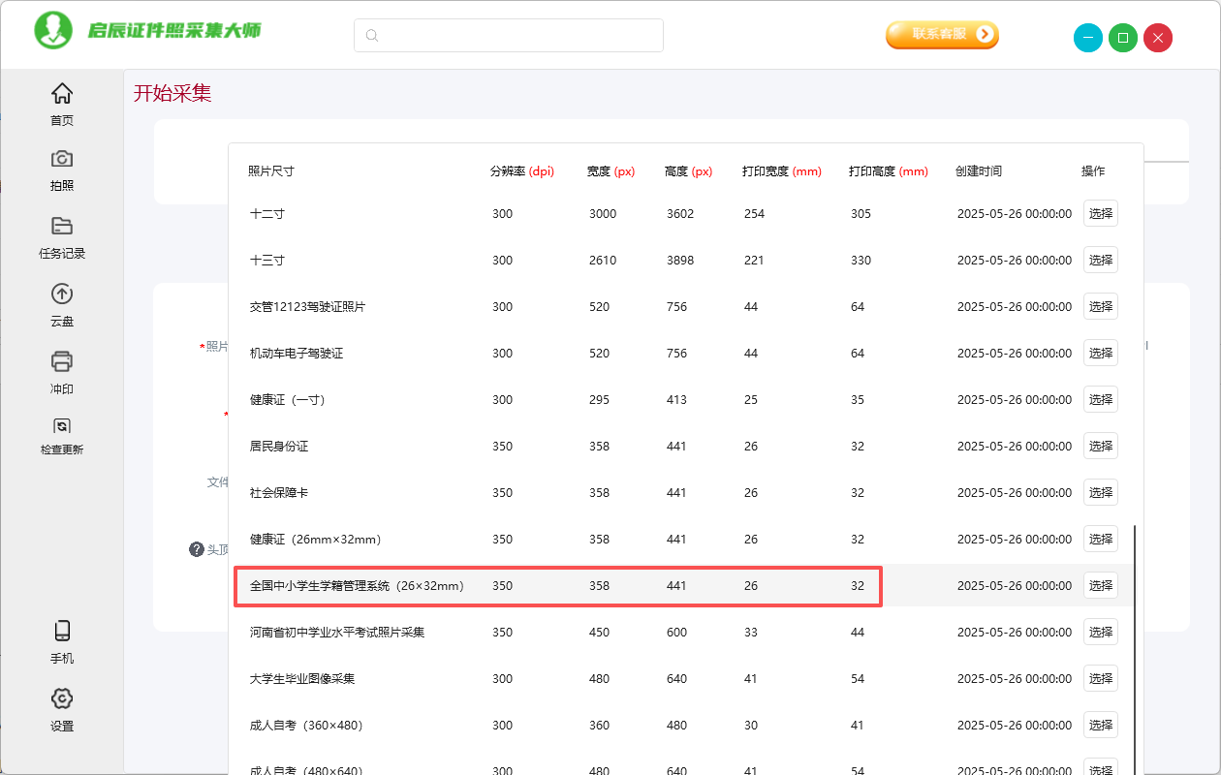Screen dimensions: 1221x775
Task: Select the 居民身份证 size name
Action: [x=279, y=447]
